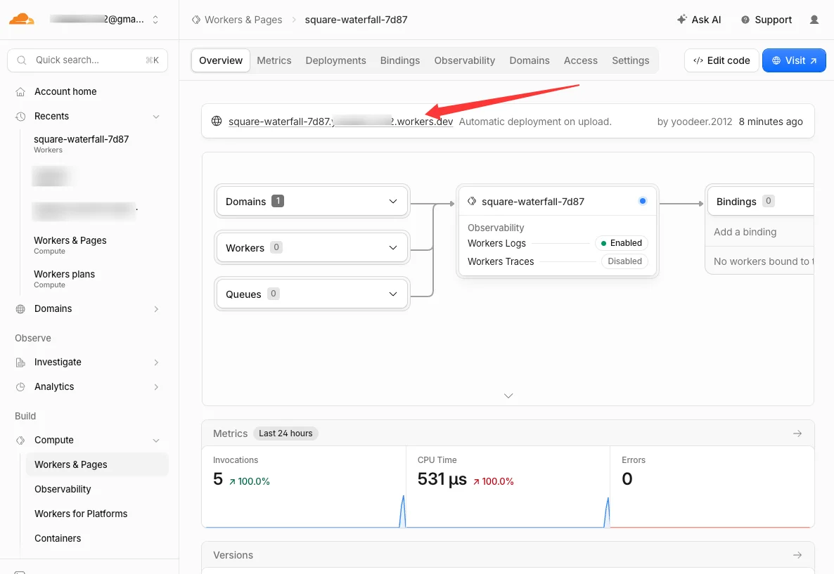The height and width of the screenshot is (574, 834).
Task: Open Workers & Pages recent item
Action: point(70,245)
